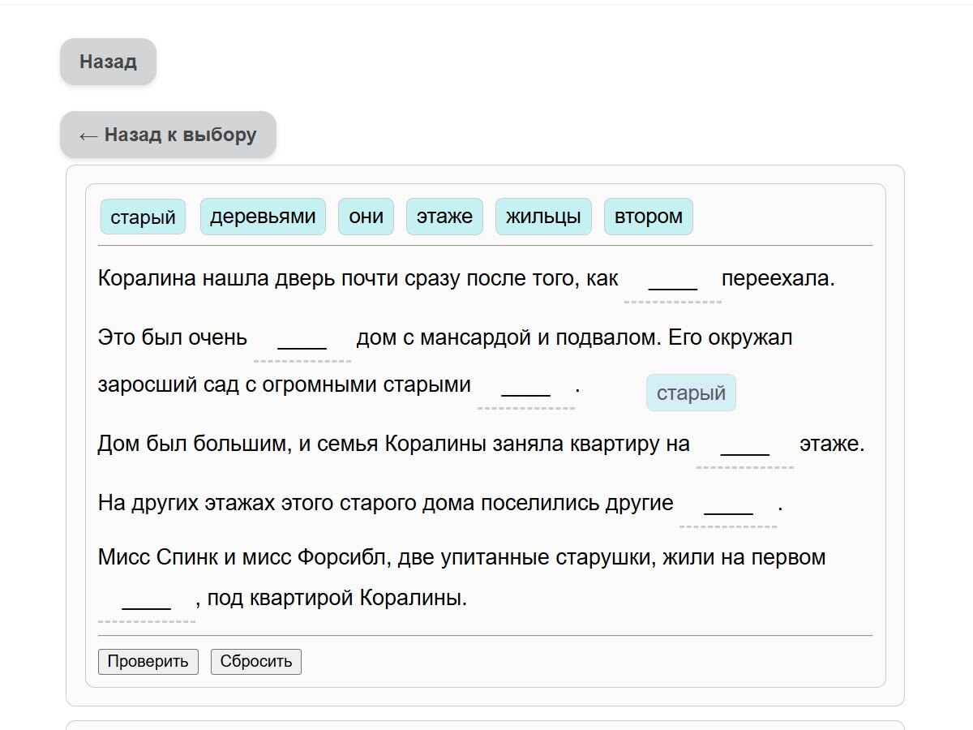This screenshot has width=973, height=730.
Task: Click the left arrow icon in «Назад к выбору»
Action: click(x=89, y=135)
